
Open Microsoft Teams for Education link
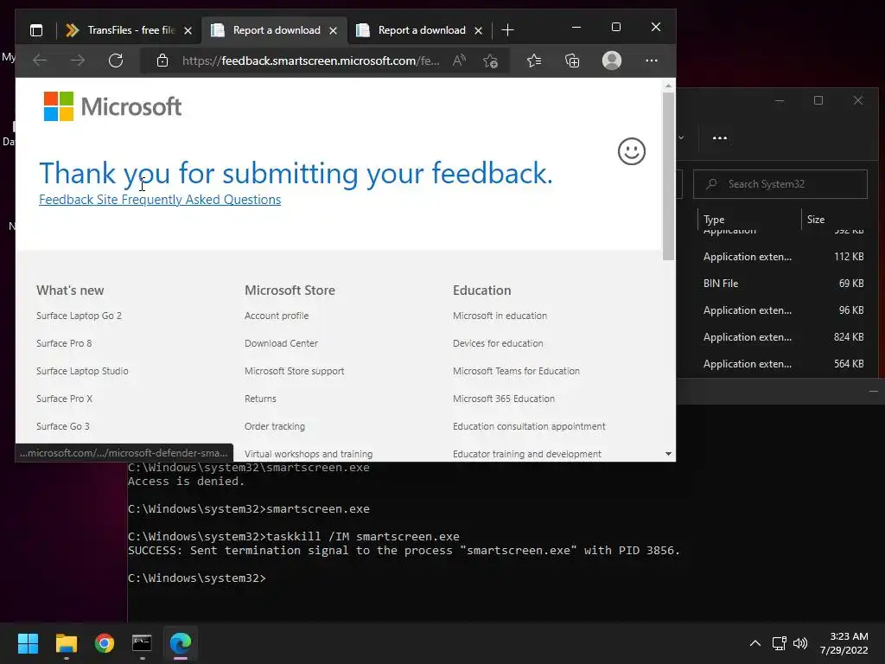pyautogui.click(x=516, y=371)
